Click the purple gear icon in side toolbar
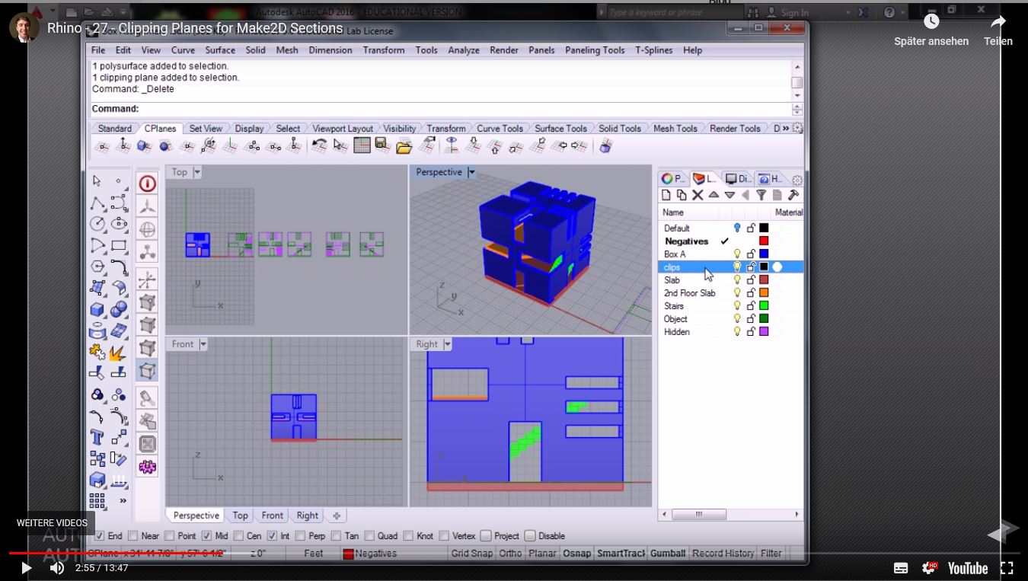This screenshot has height=581, width=1028. pyautogui.click(x=147, y=466)
